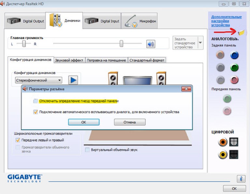The image size is (250, 194).
Task: Open the Конфигурация динамиков sub-tab
Action: tap(31, 60)
